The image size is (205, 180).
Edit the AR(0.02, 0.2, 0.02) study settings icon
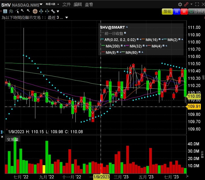coord(140,39)
